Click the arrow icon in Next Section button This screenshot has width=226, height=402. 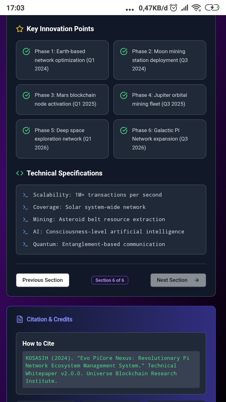coord(197,280)
